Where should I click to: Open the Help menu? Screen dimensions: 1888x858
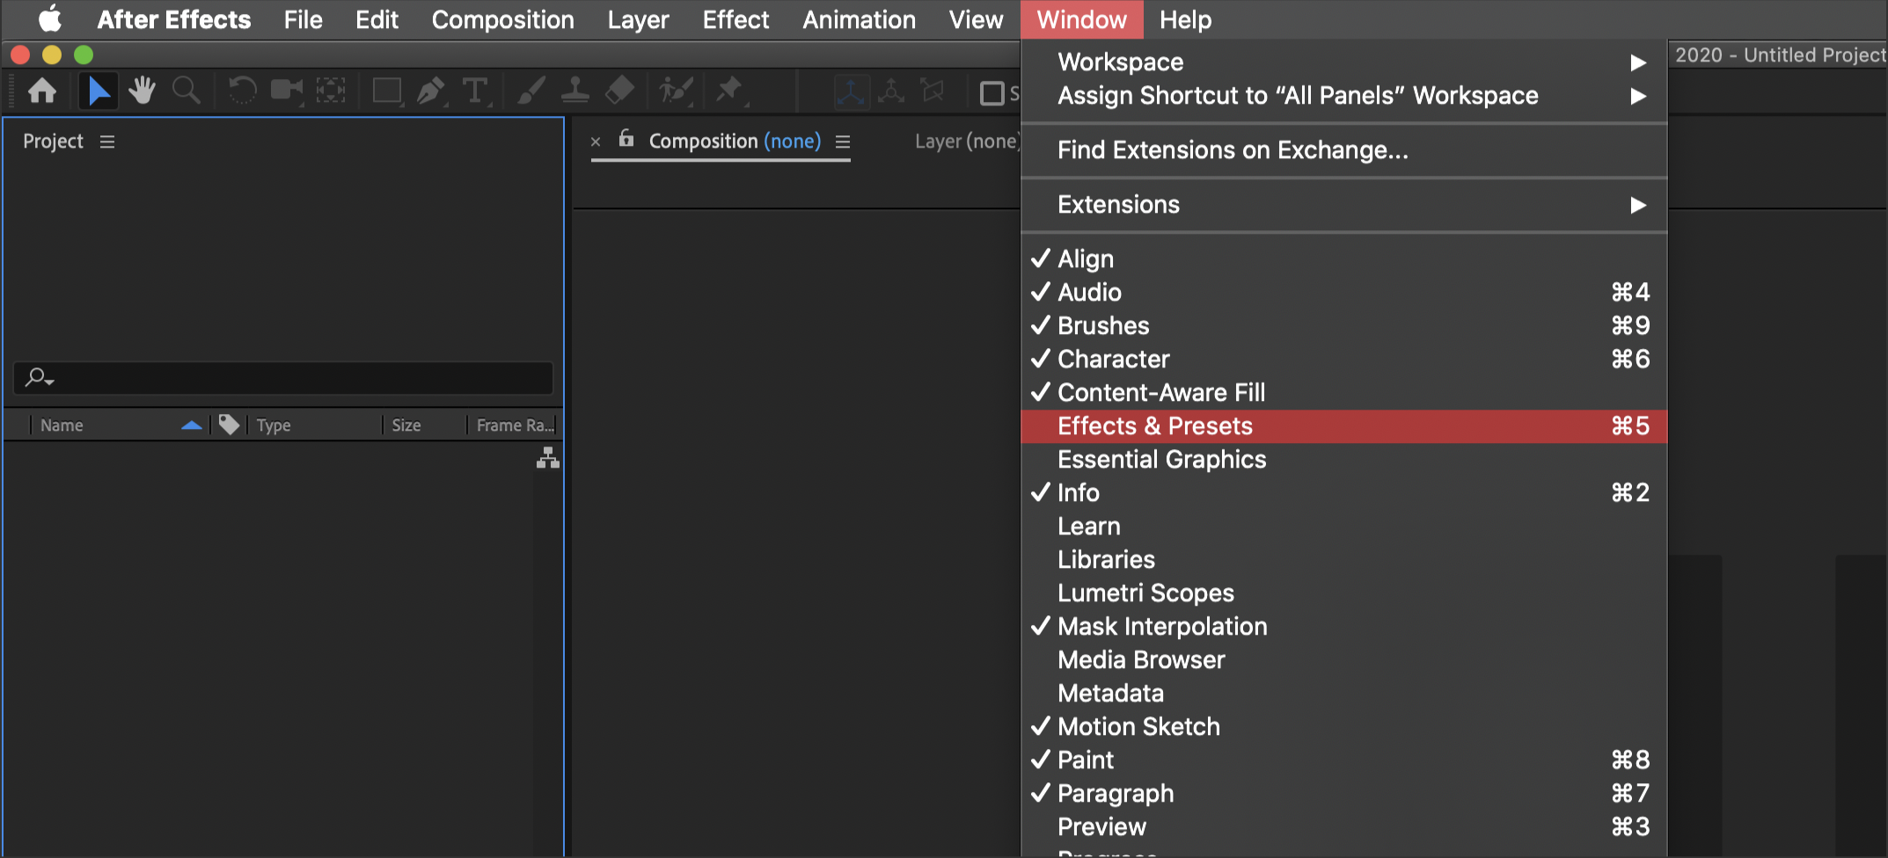click(1185, 19)
